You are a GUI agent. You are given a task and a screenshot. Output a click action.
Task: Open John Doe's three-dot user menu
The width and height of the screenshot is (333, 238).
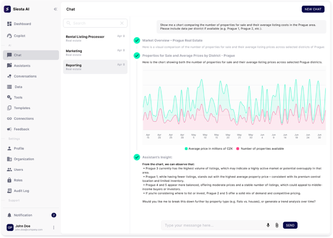click(x=54, y=228)
